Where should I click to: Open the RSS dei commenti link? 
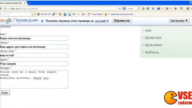154,45
